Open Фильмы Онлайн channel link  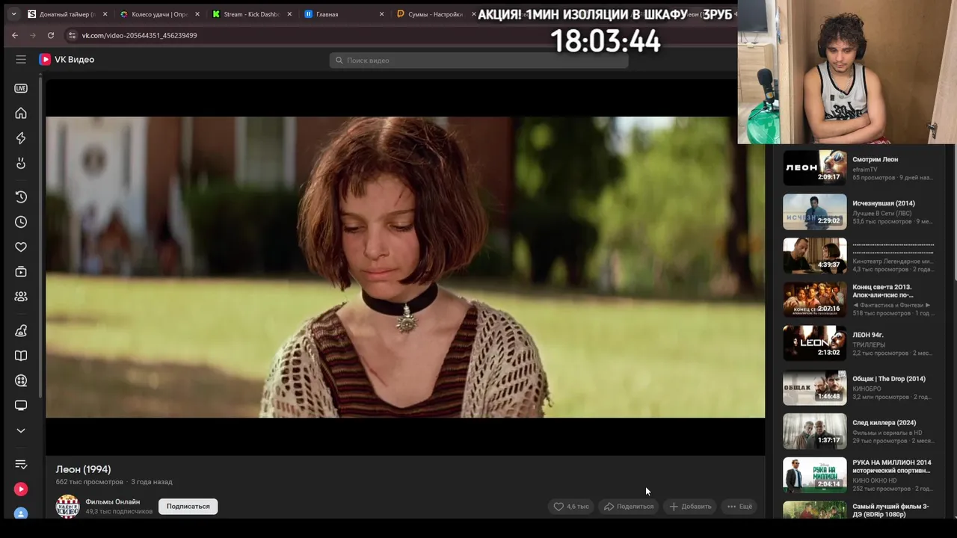pyautogui.click(x=112, y=501)
